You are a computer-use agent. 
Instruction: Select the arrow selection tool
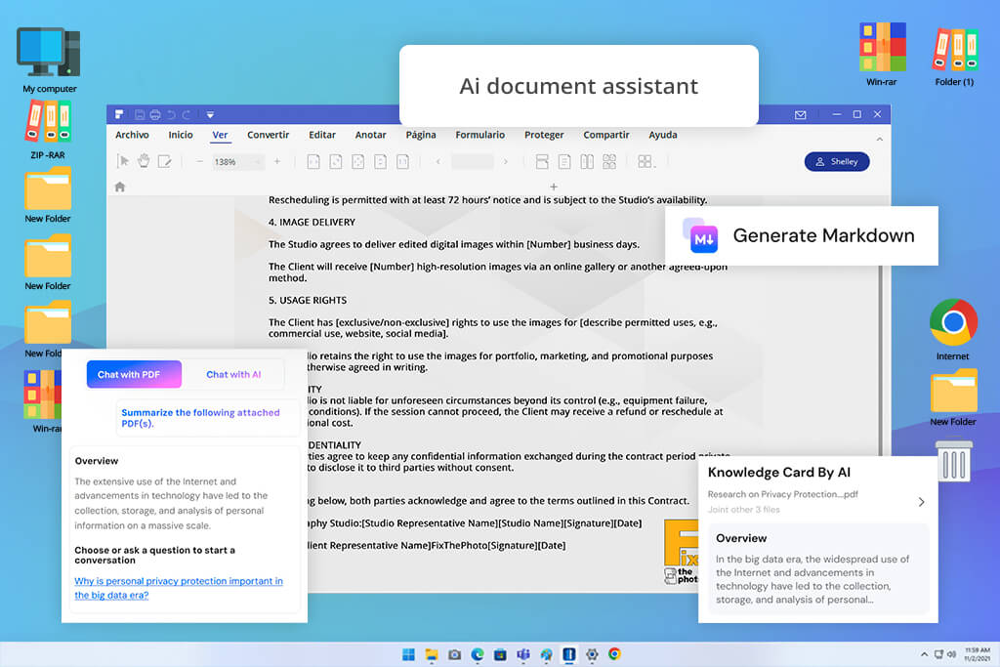point(123,161)
